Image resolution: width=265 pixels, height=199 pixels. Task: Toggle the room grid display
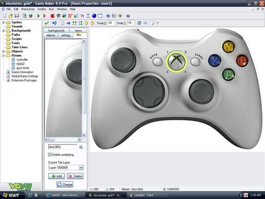(x=139, y=23)
